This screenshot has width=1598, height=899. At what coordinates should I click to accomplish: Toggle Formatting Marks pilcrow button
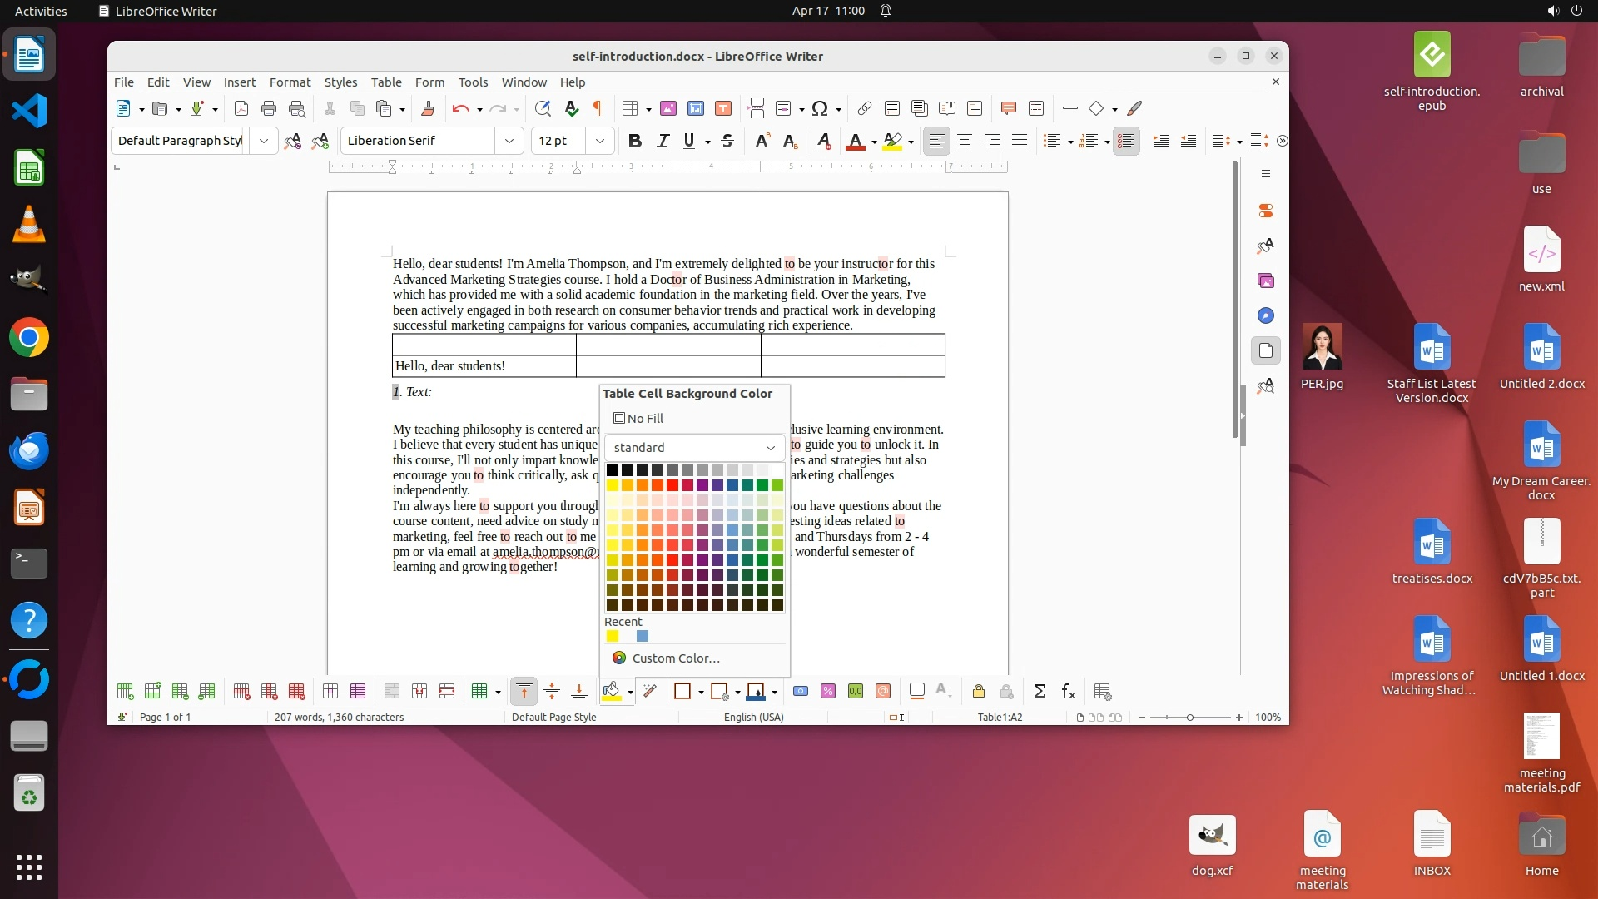(x=597, y=108)
